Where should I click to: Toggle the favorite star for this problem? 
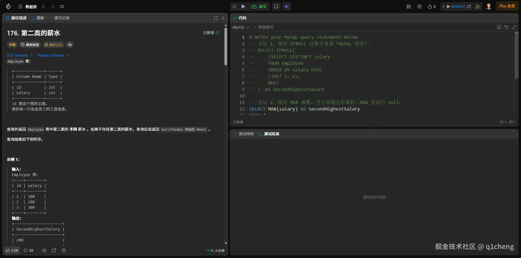pos(44,250)
